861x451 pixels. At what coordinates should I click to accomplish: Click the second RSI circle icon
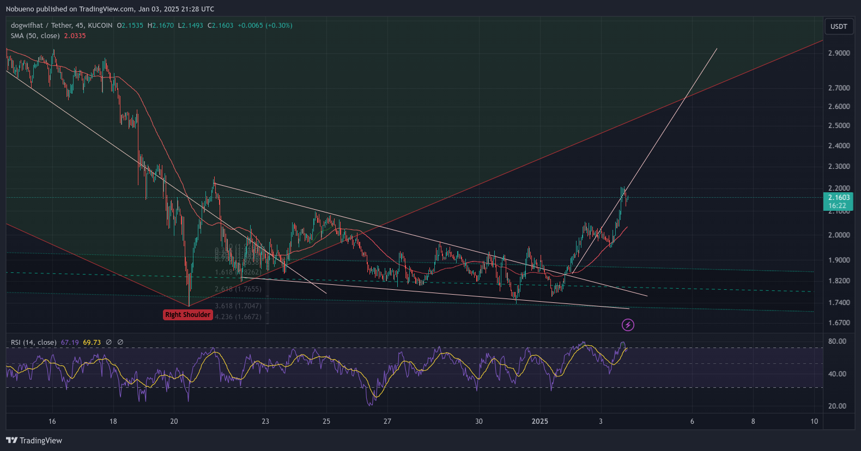coord(120,342)
